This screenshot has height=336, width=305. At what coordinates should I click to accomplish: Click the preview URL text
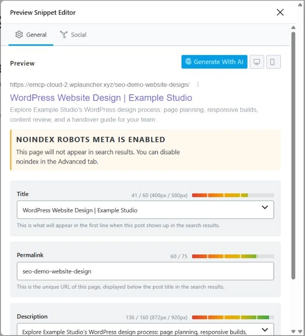(x=100, y=85)
